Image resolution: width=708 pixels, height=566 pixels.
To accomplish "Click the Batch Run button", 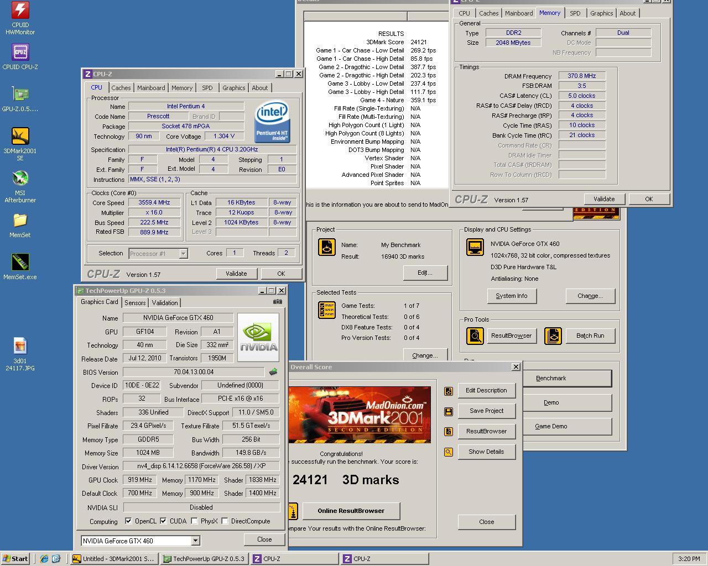I will pyautogui.click(x=590, y=336).
